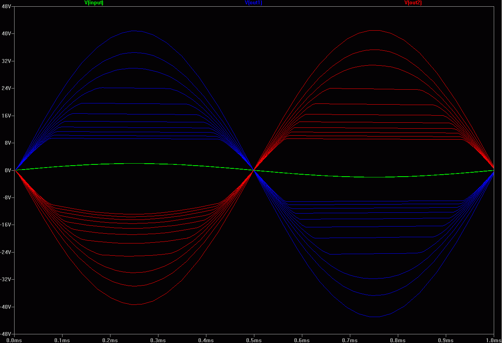This screenshot has width=502, height=343.
Task: Click the 1.0ms time axis label
Action: [x=494, y=340]
